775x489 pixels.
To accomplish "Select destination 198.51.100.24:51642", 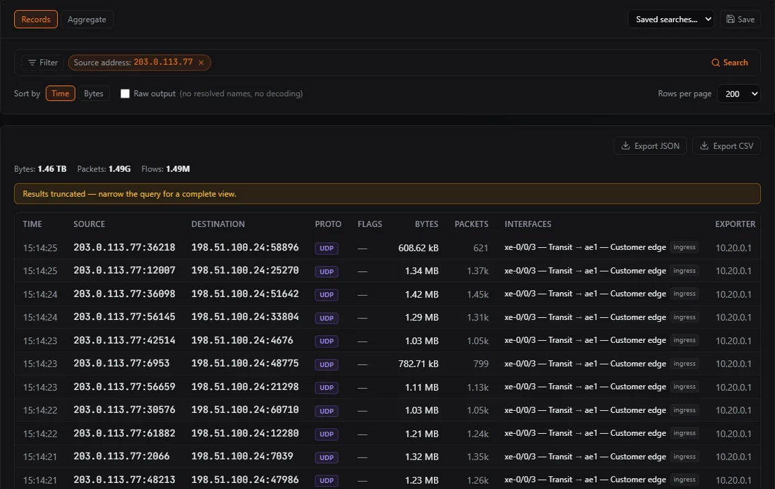I will (245, 294).
